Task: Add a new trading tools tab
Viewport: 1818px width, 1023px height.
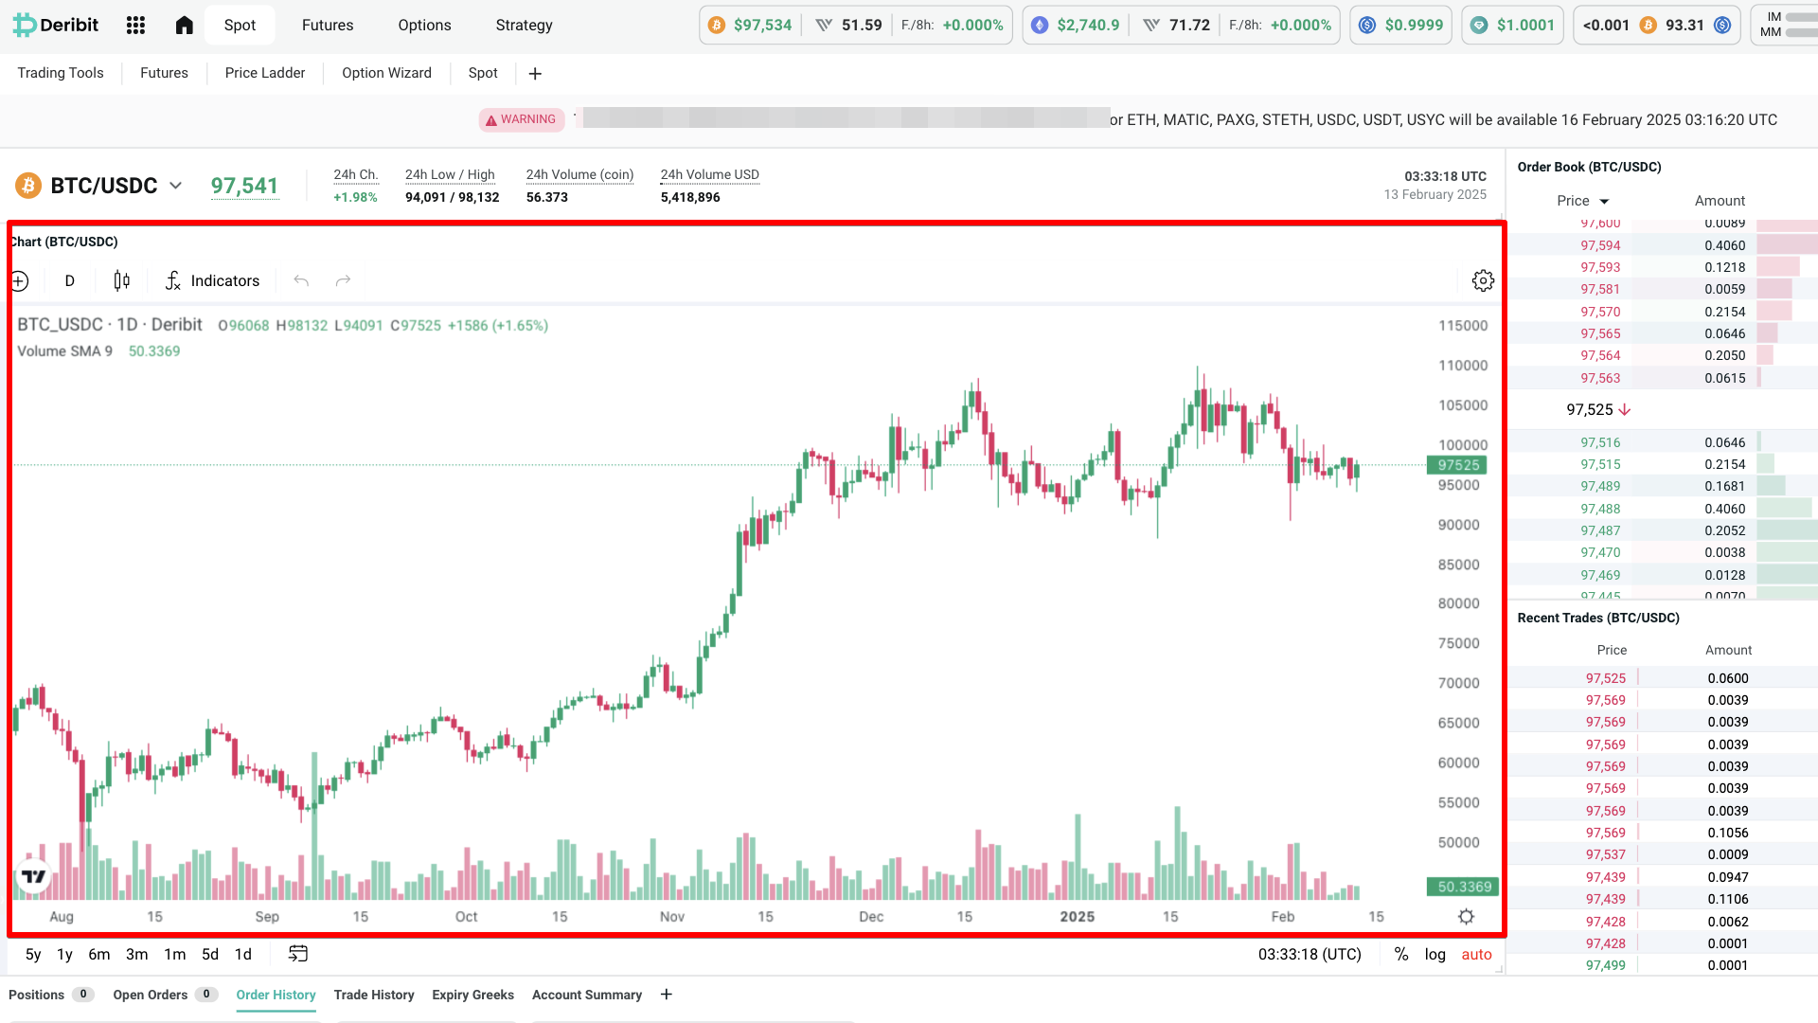Action: (535, 73)
